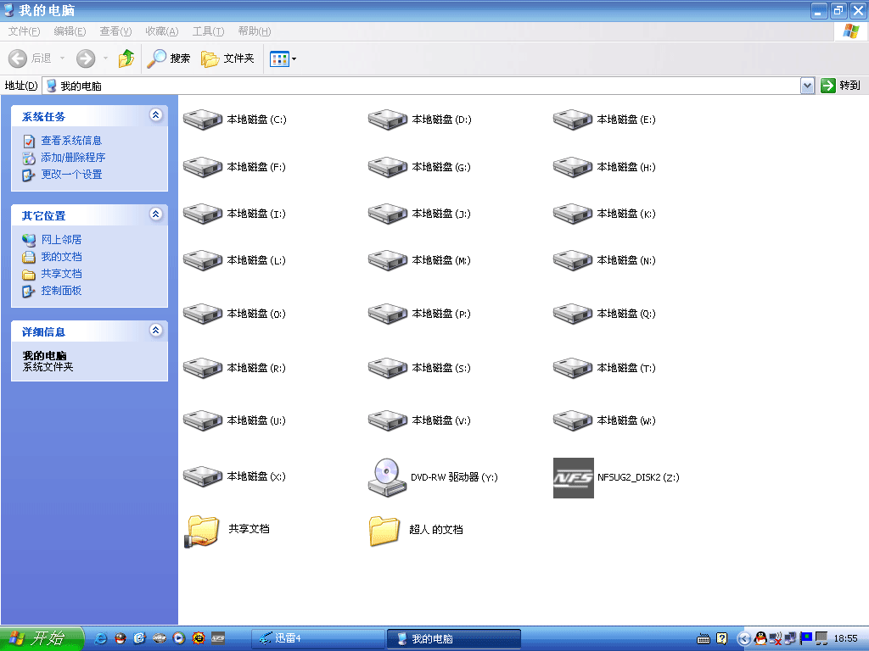Open the Views dropdown in the toolbar
The height and width of the screenshot is (651, 869).
[283, 58]
